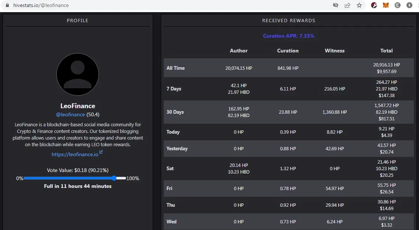Select the 7 Days row label
This screenshot has width=419, height=230.
pyautogui.click(x=174, y=89)
